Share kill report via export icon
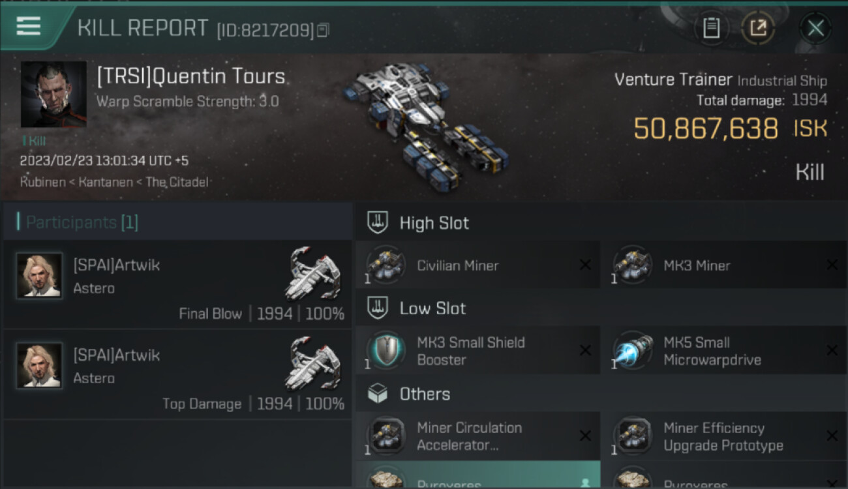Image resolution: width=848 pixels, height=489 pixels. click(758, 28)
